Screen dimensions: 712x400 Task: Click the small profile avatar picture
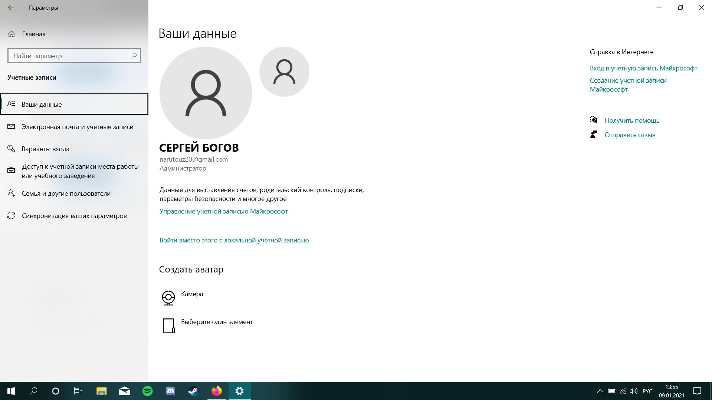click(x=284, y=72)
